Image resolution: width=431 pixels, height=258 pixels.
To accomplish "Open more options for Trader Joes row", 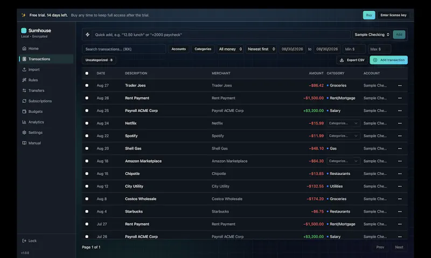I will click(400, 86).
